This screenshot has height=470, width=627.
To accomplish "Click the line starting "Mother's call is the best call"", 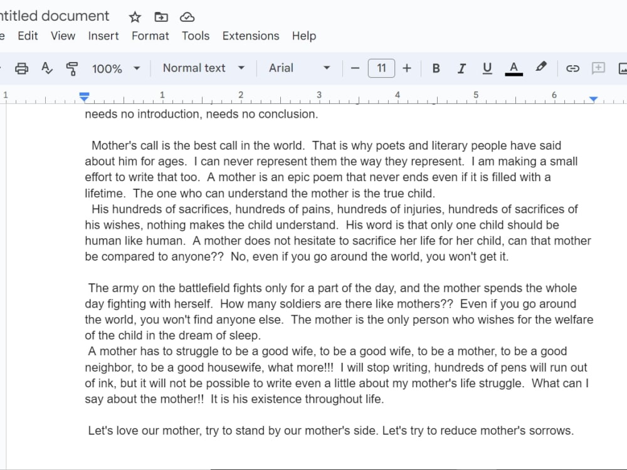I will [326, 145].
